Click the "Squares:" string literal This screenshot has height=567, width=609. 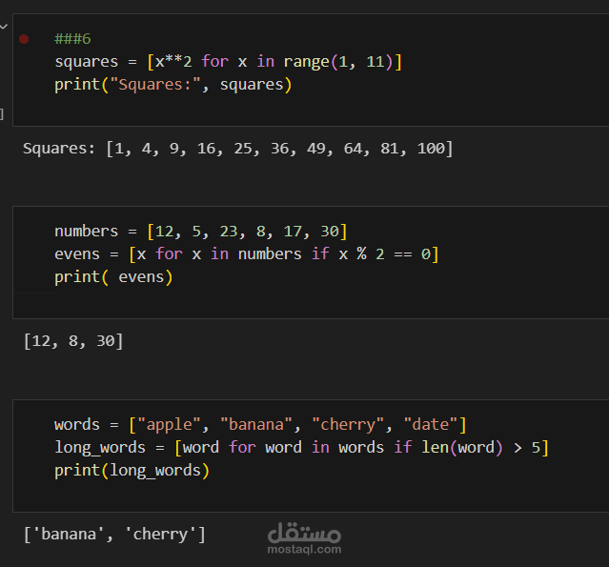point(155,85)
